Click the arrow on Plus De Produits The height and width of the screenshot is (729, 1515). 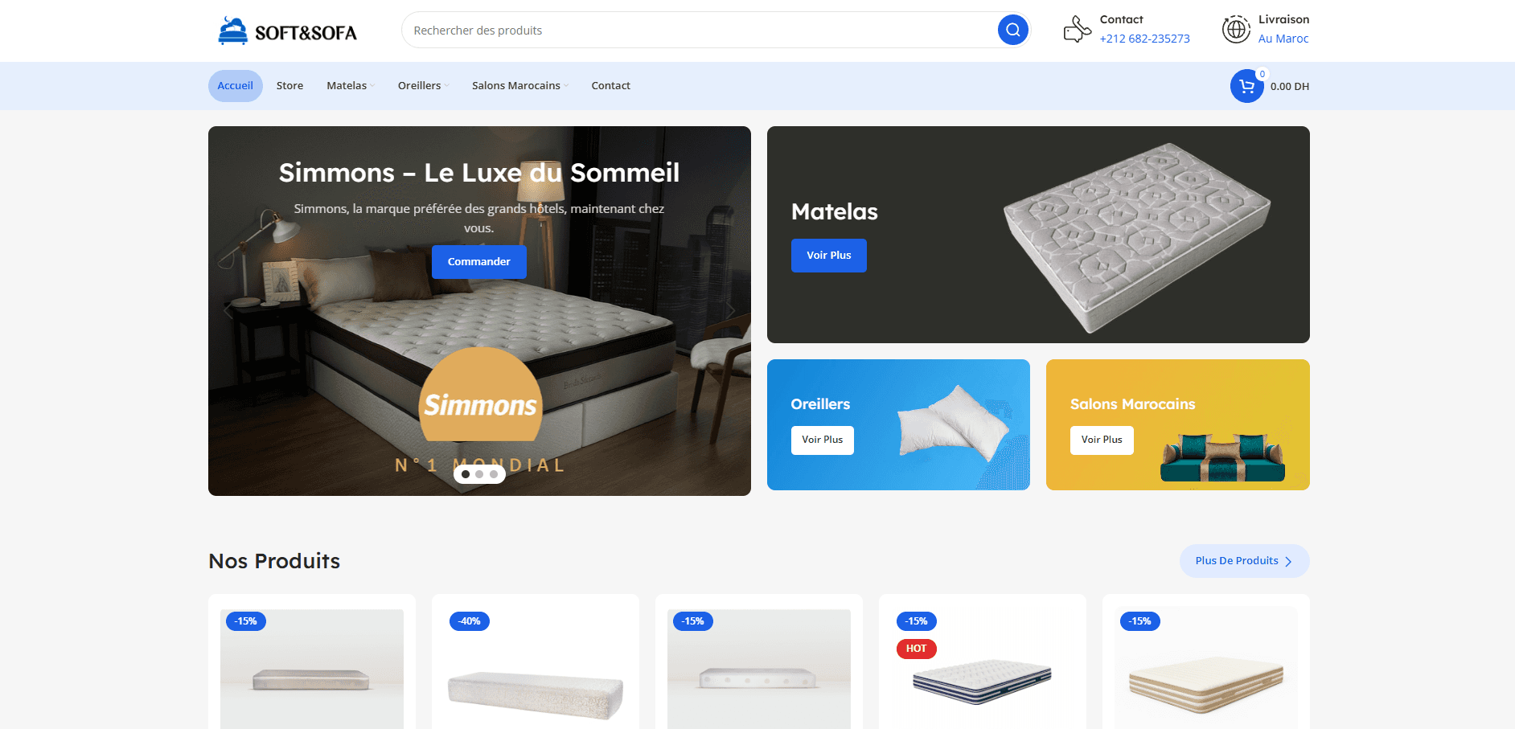point(1288,562)
